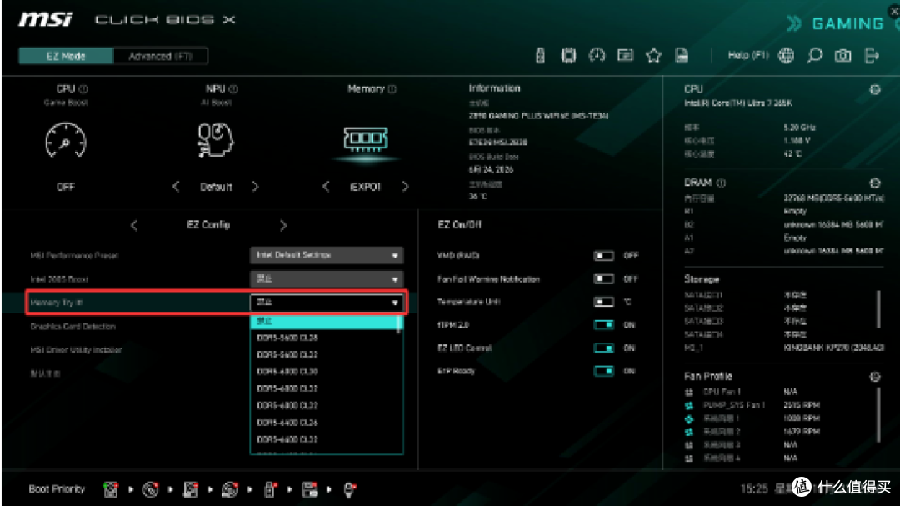Open the Intel 200S Boost dropdown
Screen dimensions: 900x506
[x=327, y=279]
